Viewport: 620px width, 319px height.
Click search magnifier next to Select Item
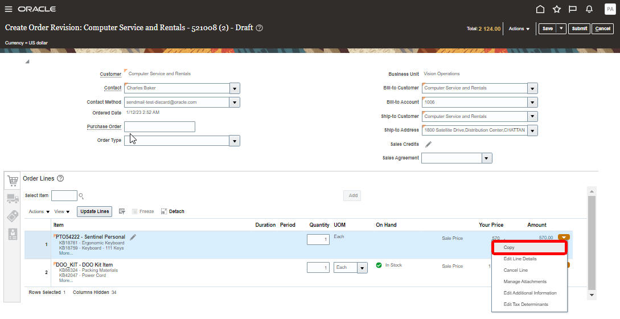(81, 196)
